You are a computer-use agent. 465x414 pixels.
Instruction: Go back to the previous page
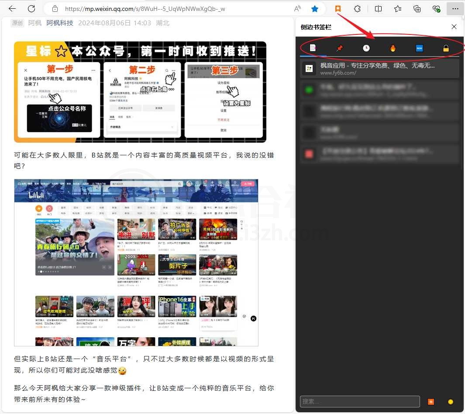tap(12, 9)
